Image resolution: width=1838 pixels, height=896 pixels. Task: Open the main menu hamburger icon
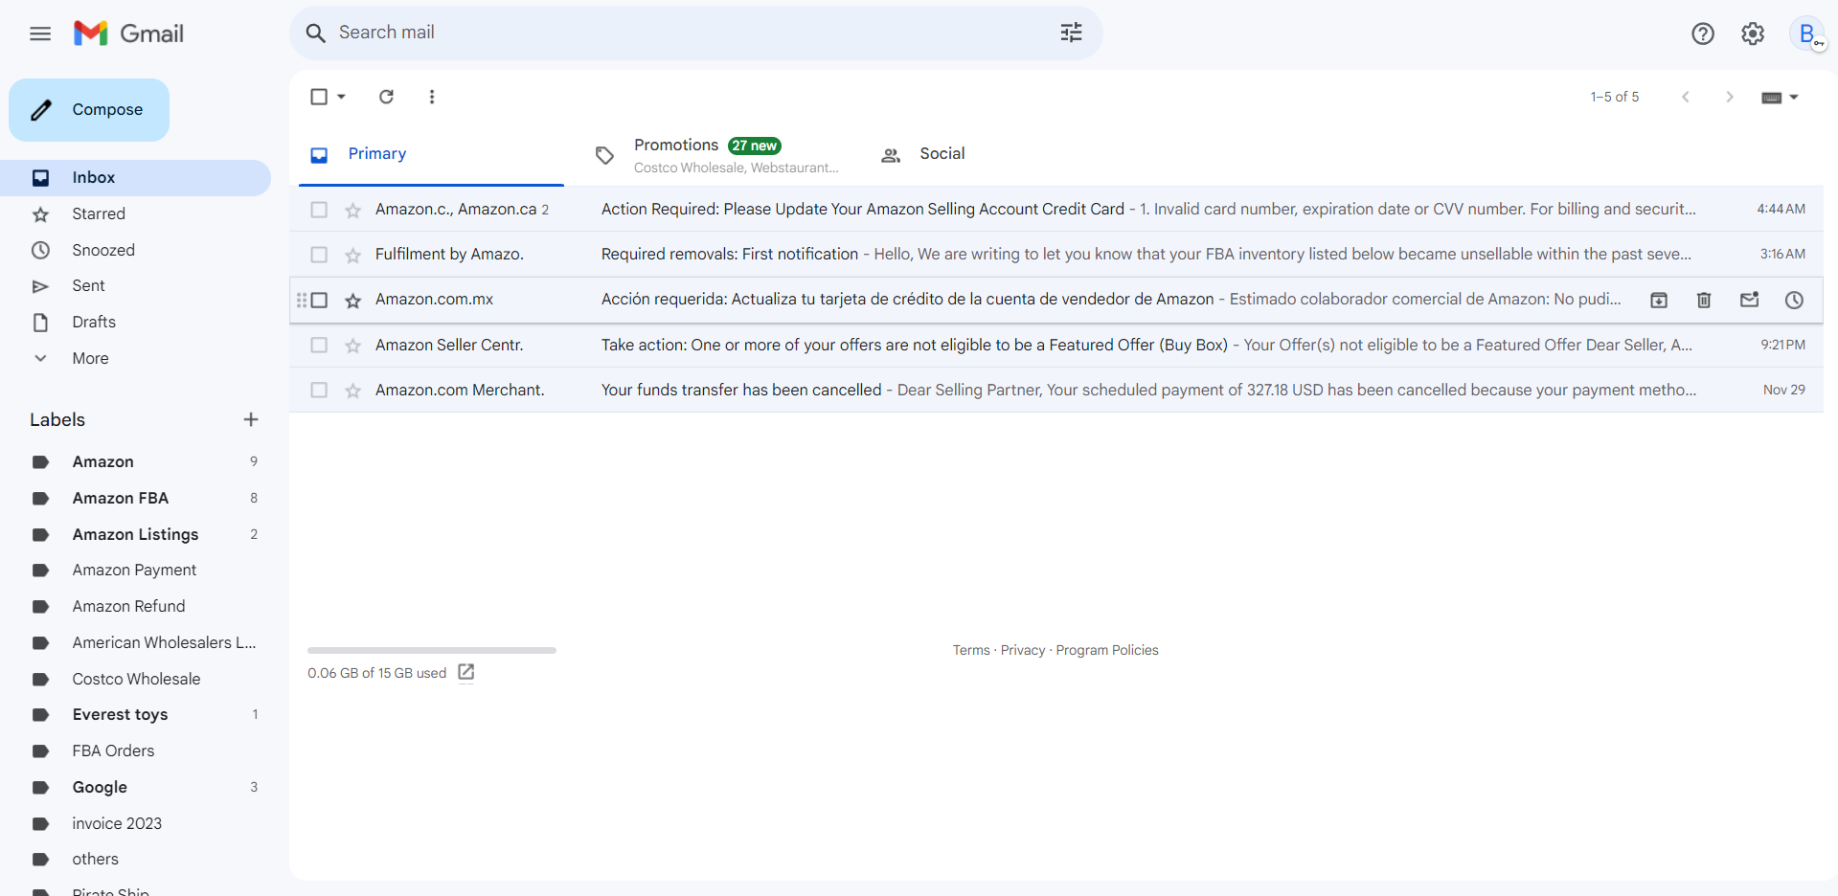(40, 34)
